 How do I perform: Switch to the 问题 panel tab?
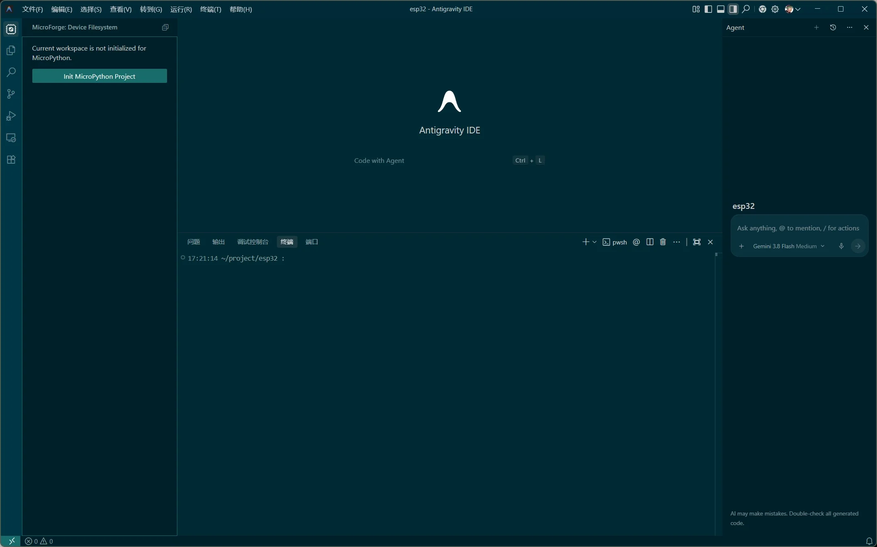(194, 242)
